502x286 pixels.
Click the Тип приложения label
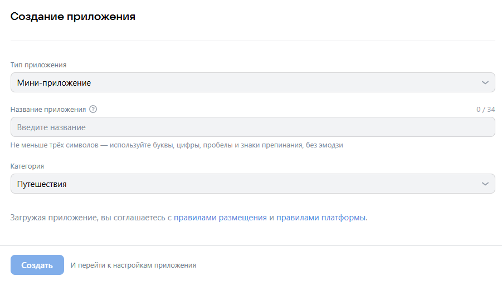point(38,65)
